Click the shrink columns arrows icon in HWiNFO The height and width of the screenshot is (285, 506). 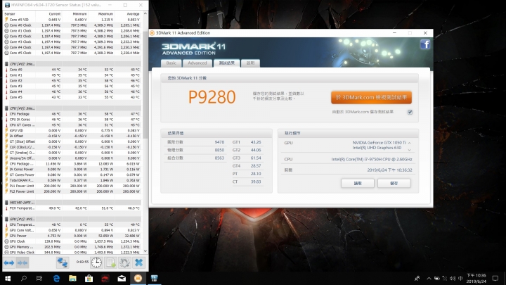point(22,262)
